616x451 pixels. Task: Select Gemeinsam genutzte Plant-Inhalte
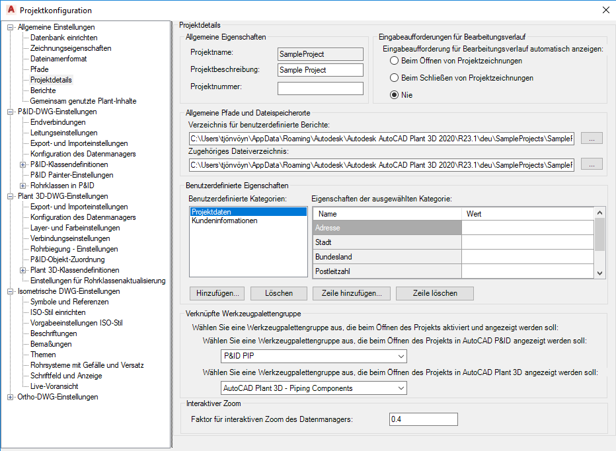click(83, 101)
